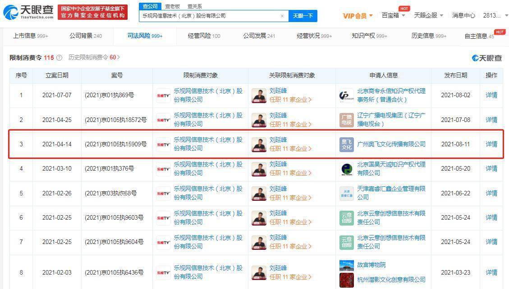
Task: Select publish date 2021-03-23 cell
Action: (455, 272)
